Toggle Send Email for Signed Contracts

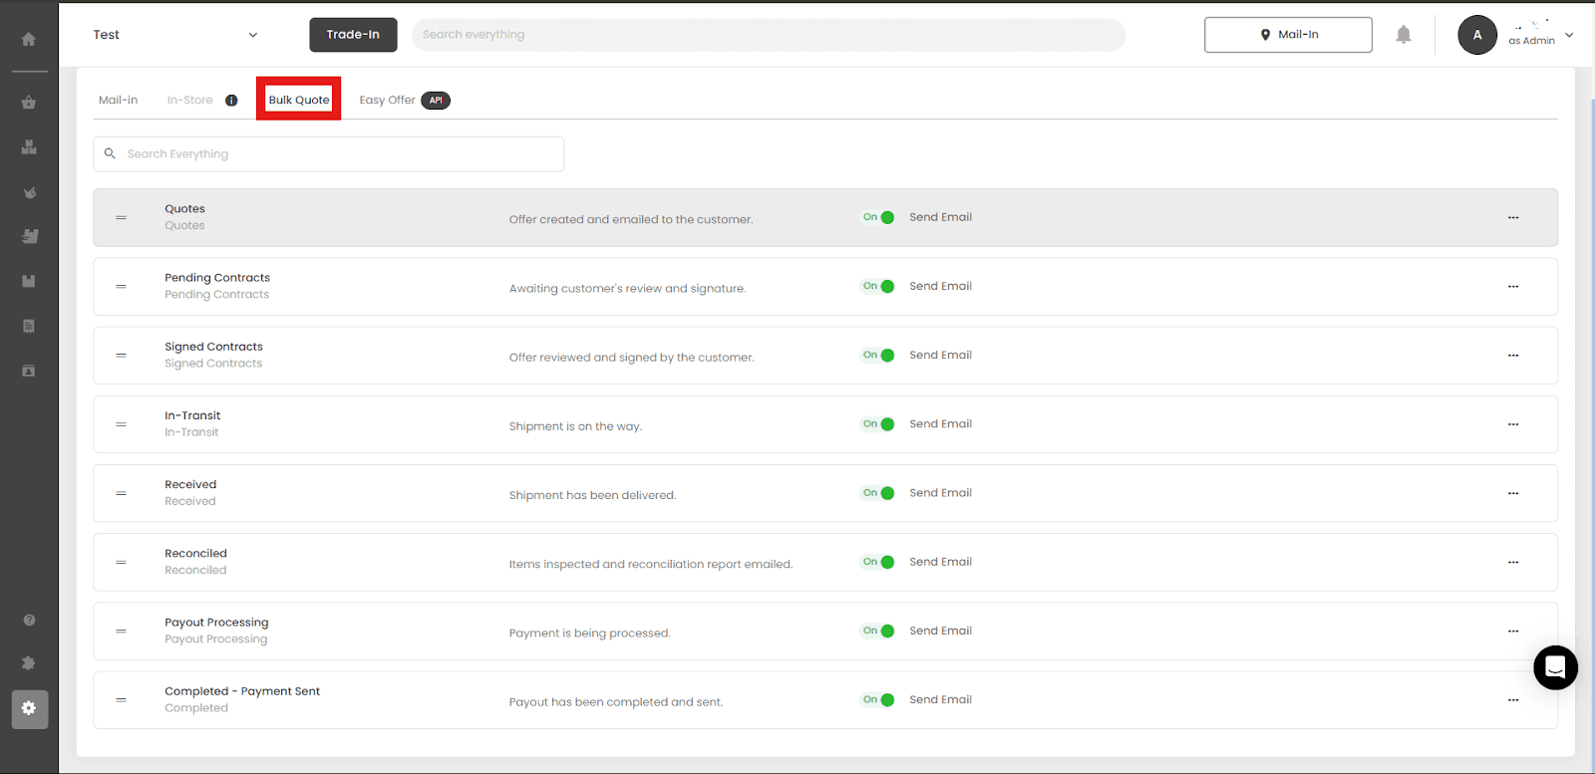pos(878,355)
